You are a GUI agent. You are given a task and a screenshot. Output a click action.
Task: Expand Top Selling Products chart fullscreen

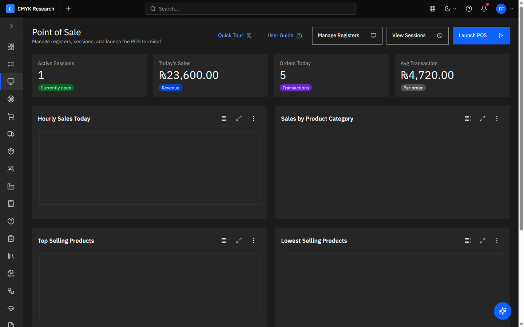(239, 241)
